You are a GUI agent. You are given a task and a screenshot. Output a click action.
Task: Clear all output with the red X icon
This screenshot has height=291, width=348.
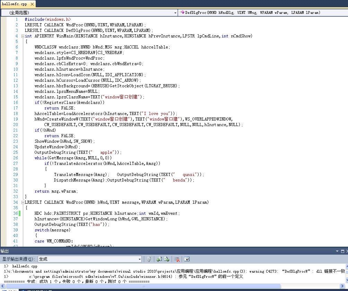177,259
